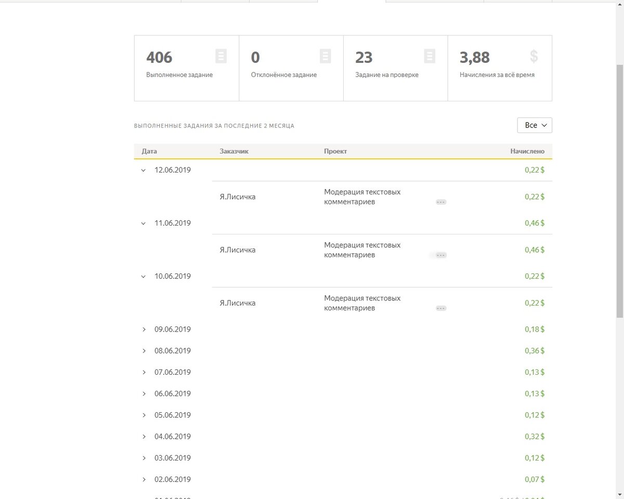Expand the 09.06.2019 date row
The height and width of the screenshot is (499, 624).
click(144, 329)
